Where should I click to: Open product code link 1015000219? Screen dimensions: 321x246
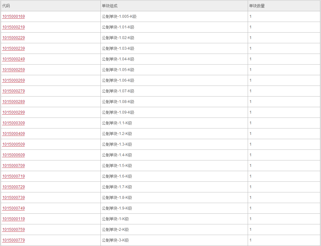(14, 27)
